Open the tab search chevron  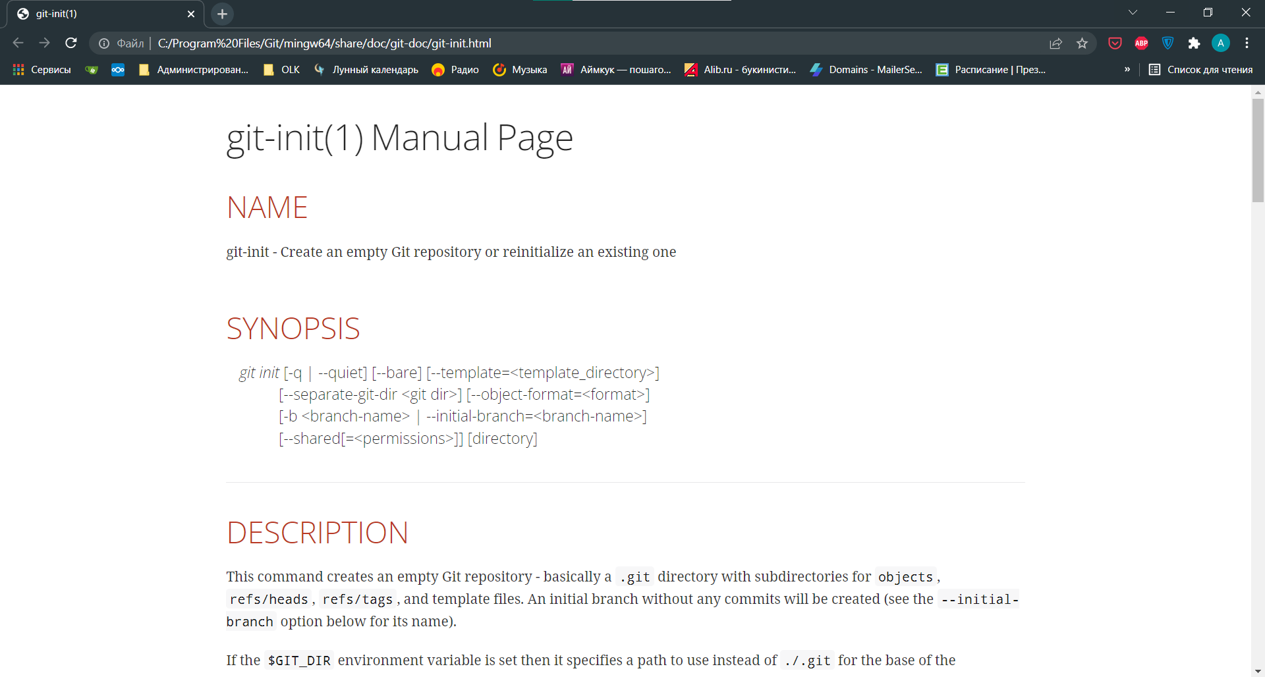coord(1133,13)
